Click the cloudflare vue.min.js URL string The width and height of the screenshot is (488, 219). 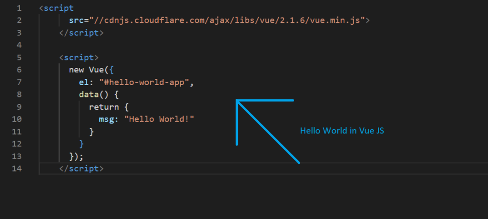point(227,20)
